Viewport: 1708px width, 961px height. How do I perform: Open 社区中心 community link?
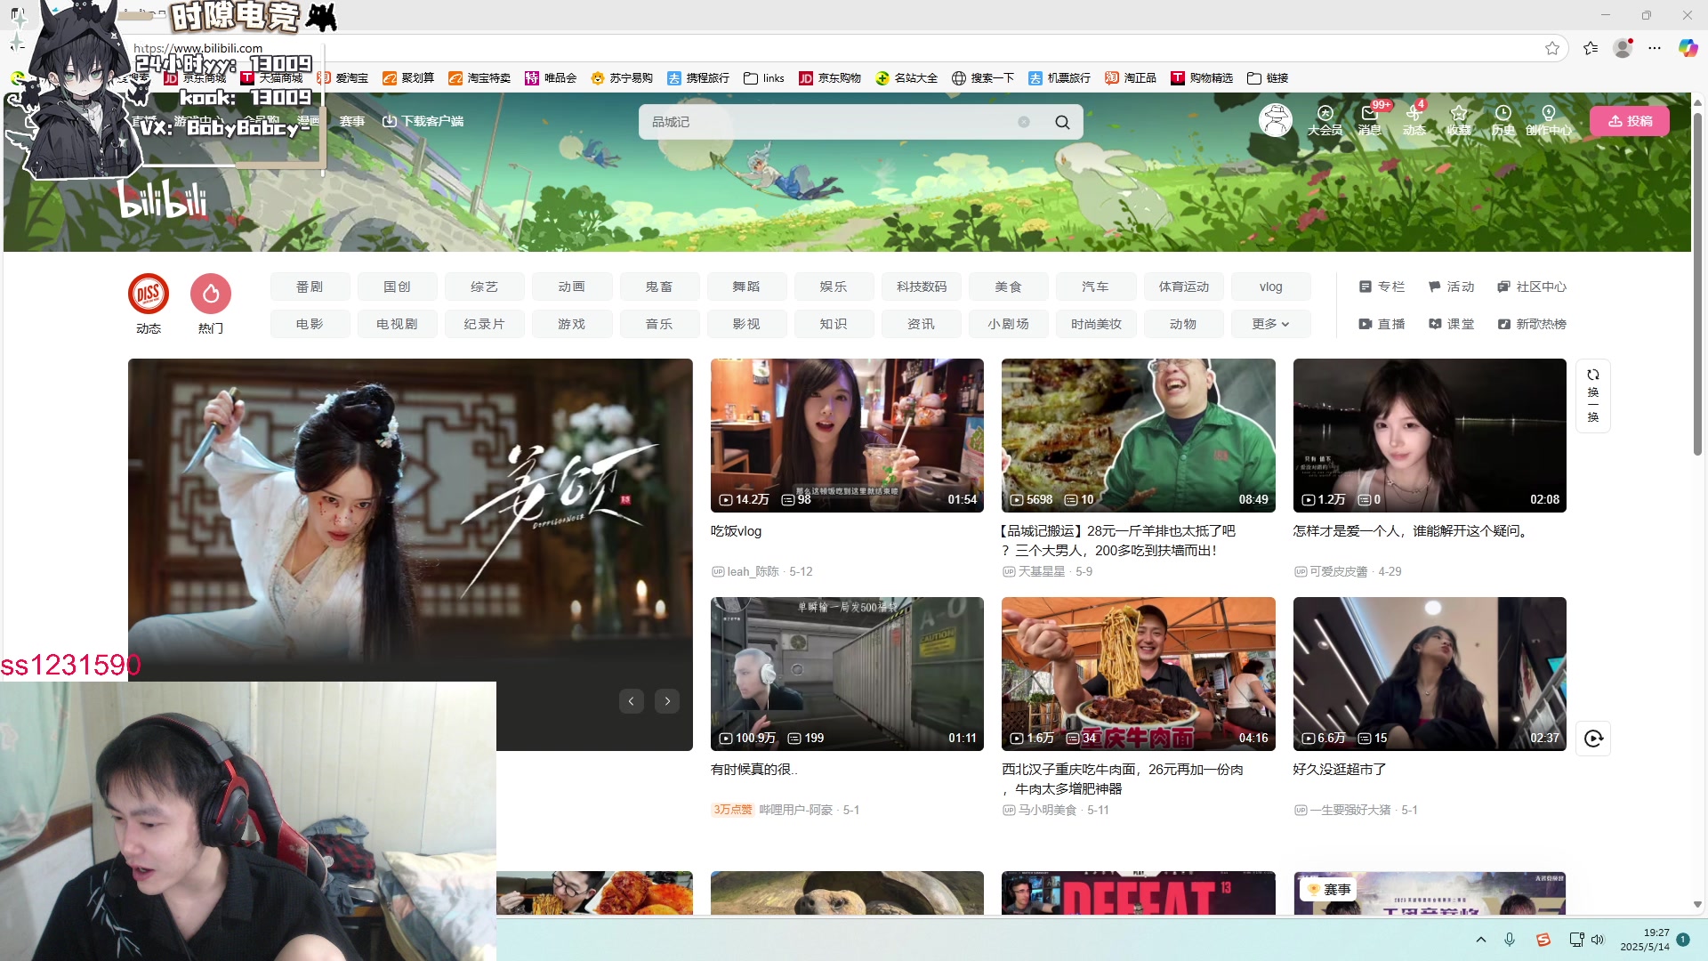pyautogui.click(x=1532, y=287)
